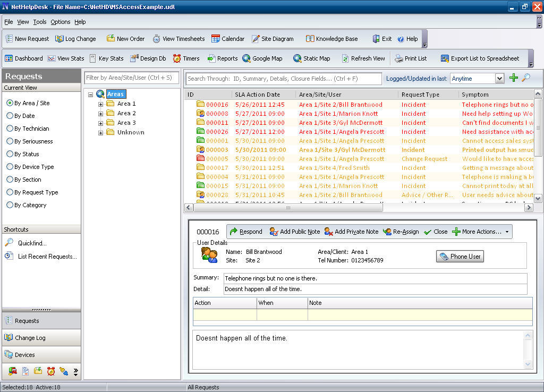Click the request list vertical scroll down arrow
This screenshot has height=392, width=544.
[538, 199]
